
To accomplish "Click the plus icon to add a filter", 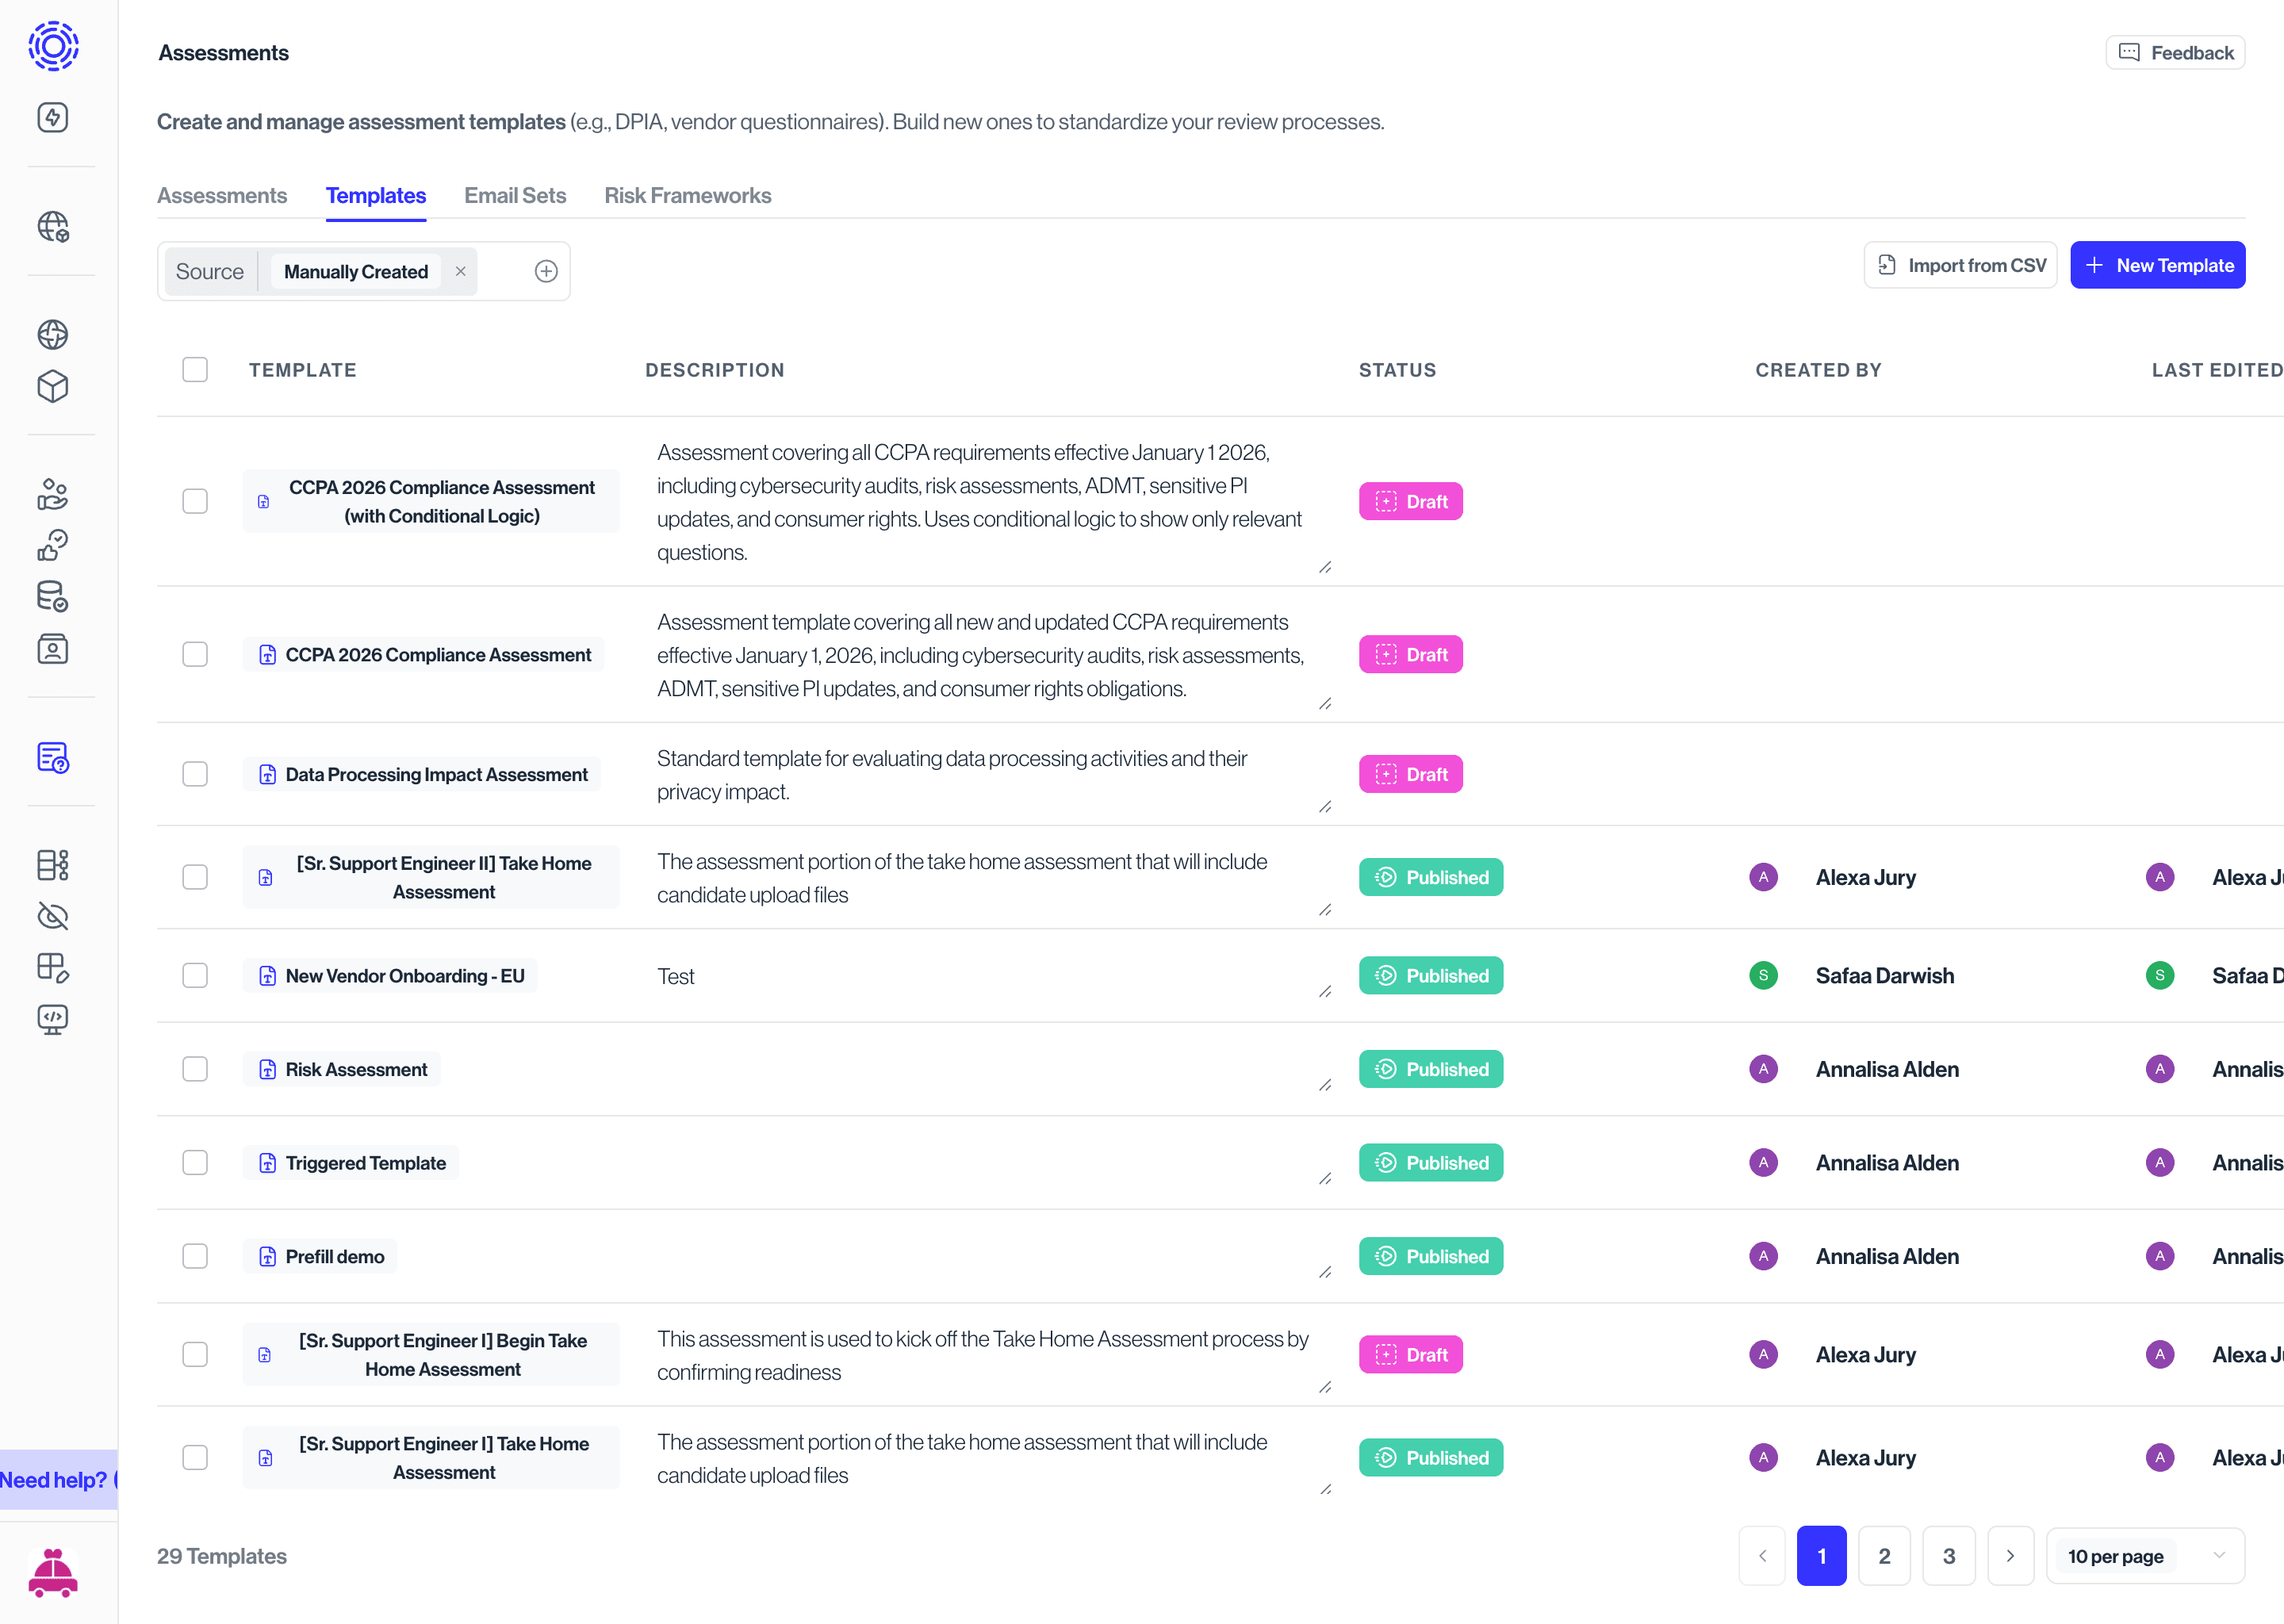I will coord(546,271).
